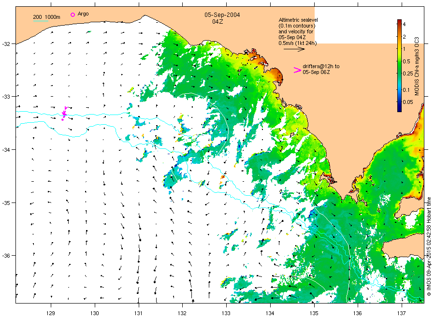Screen dimensions: 435x319
Task: Click the 0.5m/s velocity scale arrow
Action: [x=294, y=49]
